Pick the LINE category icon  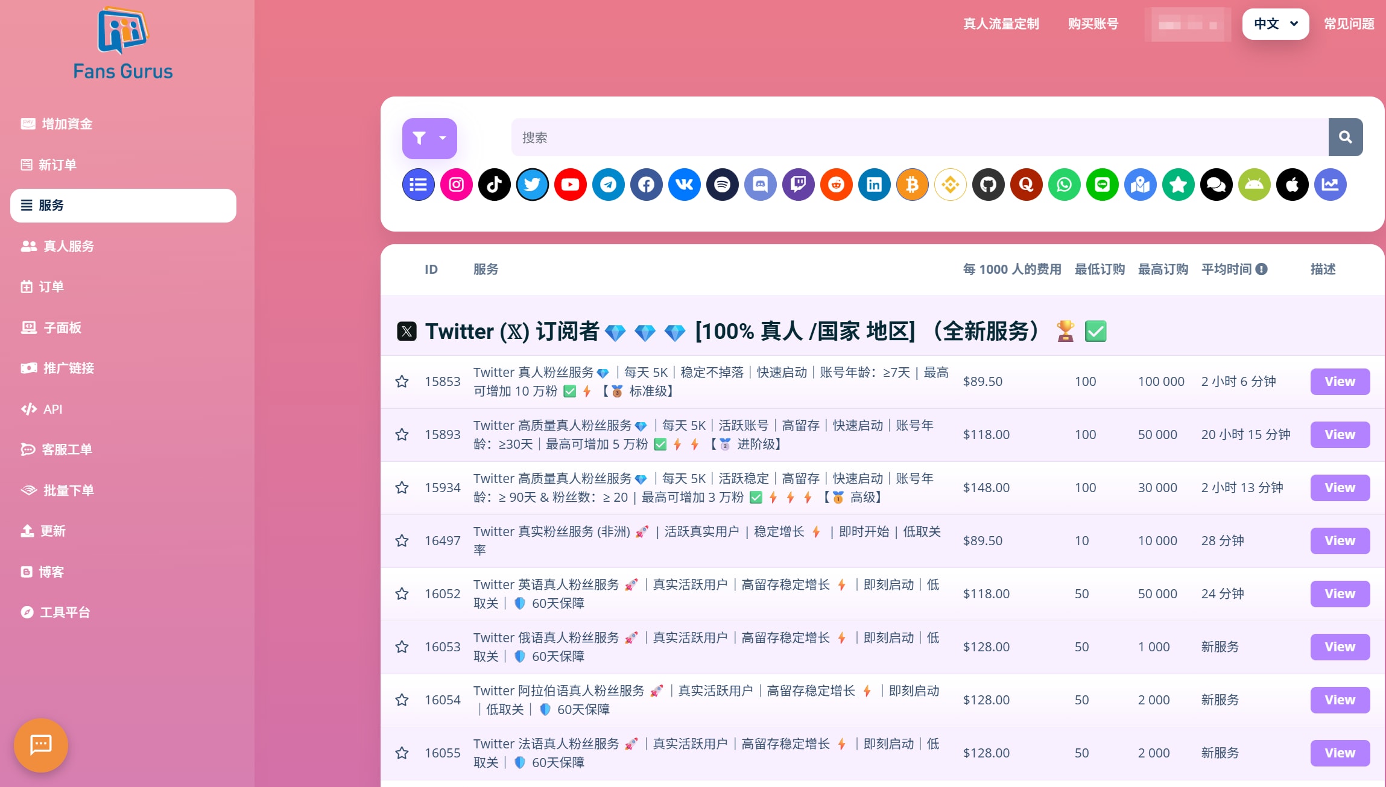tap(1102, 185)
